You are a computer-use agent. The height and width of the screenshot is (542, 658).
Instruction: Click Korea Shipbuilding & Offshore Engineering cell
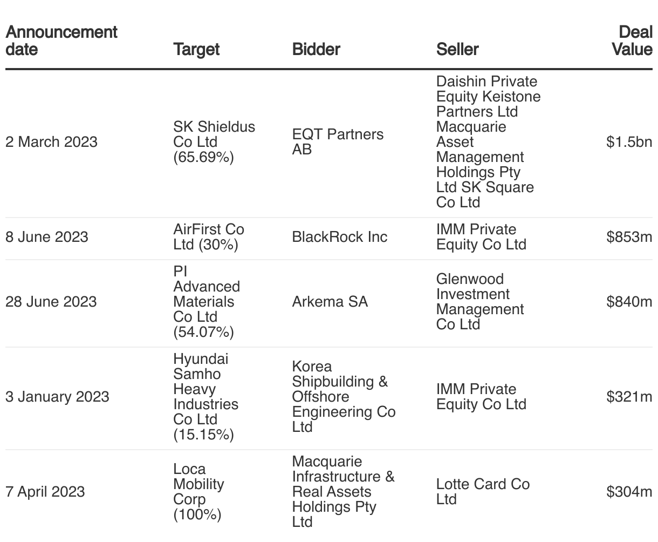pyautogui.click(x=344, y=397)
